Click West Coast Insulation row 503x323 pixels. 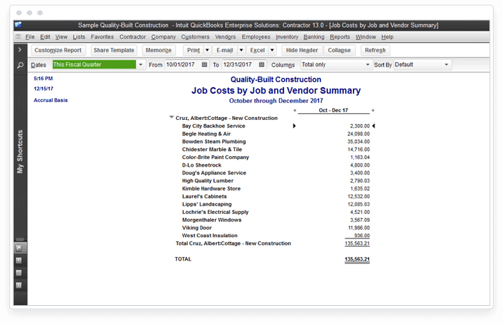(276, 236)
